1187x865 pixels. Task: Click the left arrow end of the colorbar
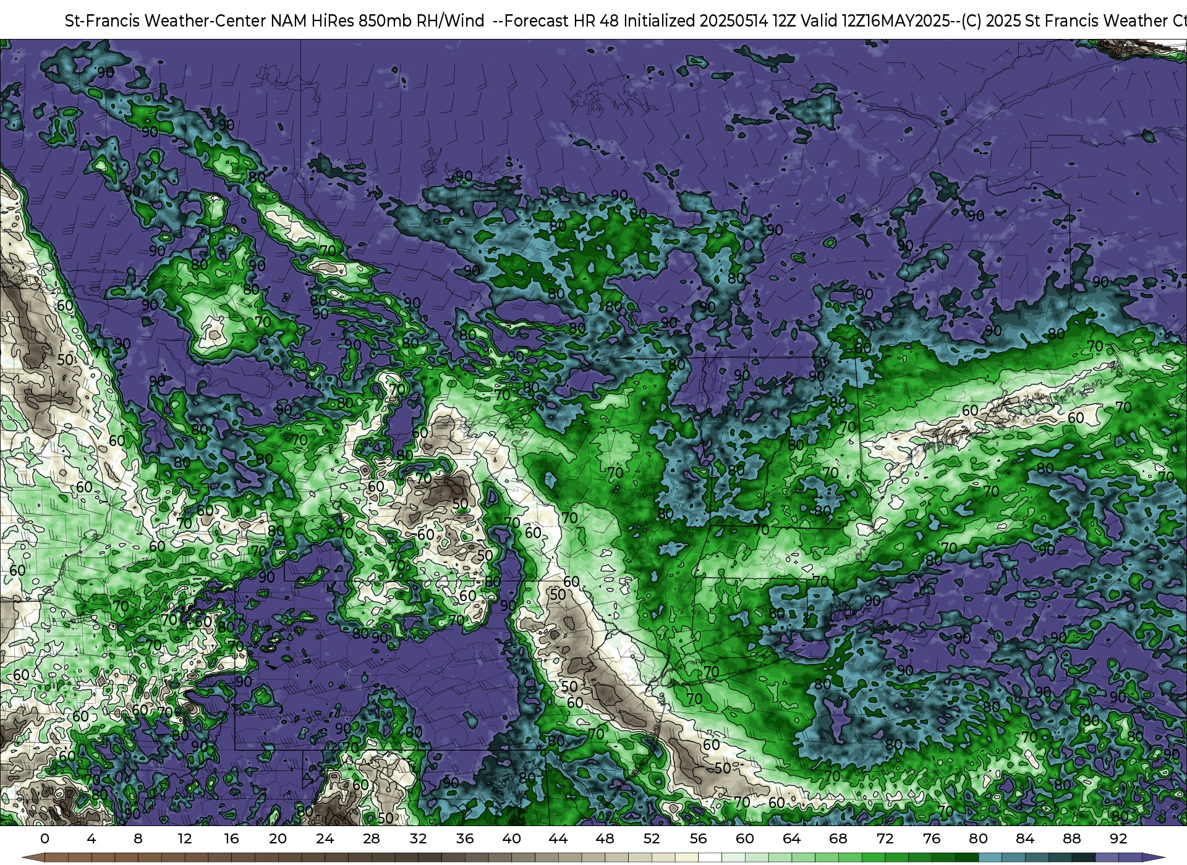[33, 858]
